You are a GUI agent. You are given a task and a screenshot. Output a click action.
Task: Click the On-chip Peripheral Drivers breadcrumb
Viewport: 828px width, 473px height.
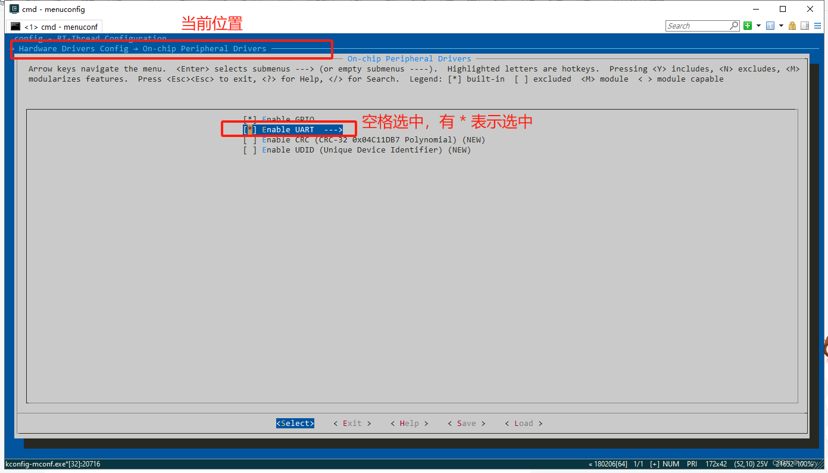click(205, 48)
